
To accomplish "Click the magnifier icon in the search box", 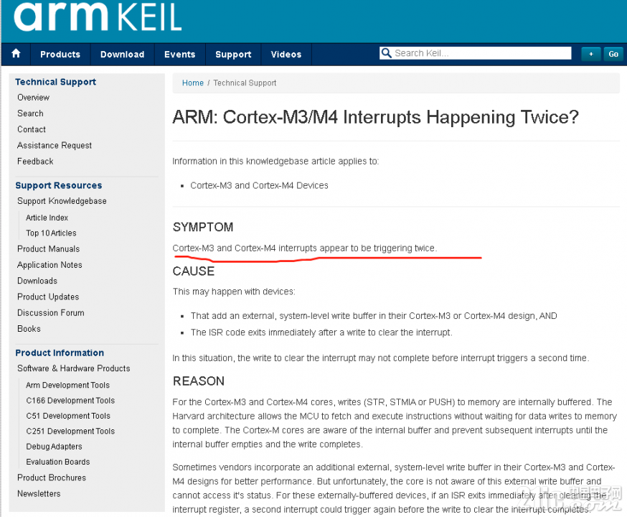I will 386,53.
